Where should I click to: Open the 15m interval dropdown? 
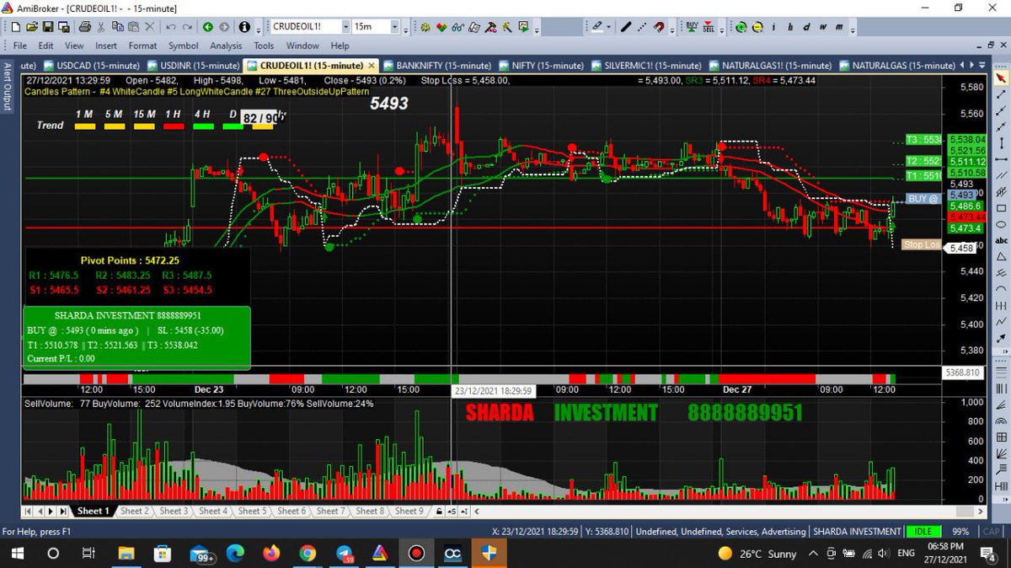pyautogui.click(x=394, y=27)
